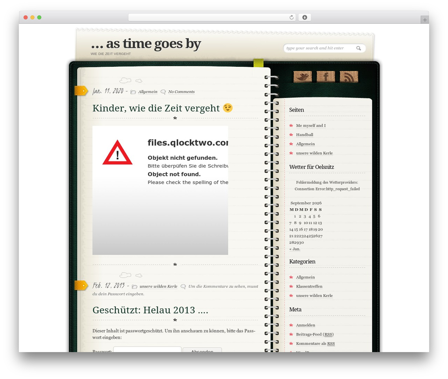Open the 'Handball' page link
The image size is (448, 379).
point(304,135)
